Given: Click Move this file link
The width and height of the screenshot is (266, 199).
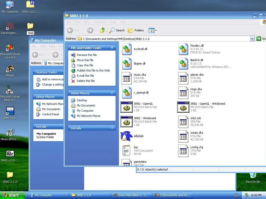Looking at the screenshot, I should click(85, 60).
